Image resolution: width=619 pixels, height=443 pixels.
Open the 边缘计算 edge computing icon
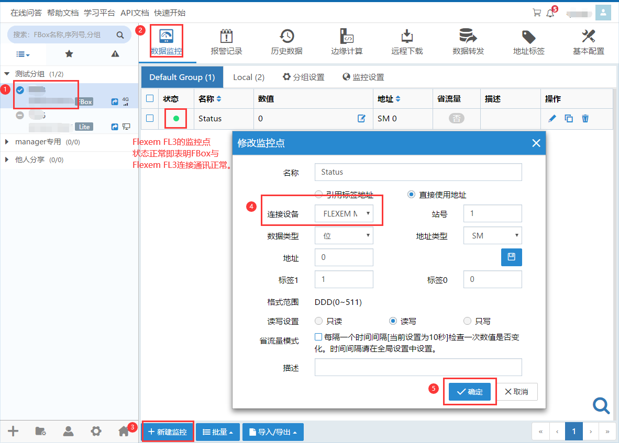pos(347,37)
